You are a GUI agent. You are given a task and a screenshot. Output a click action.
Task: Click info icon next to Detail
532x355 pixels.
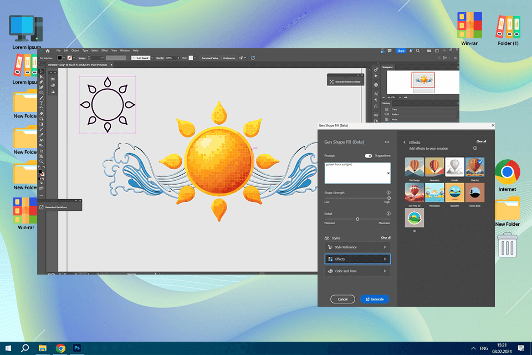[x=388, y=214]
